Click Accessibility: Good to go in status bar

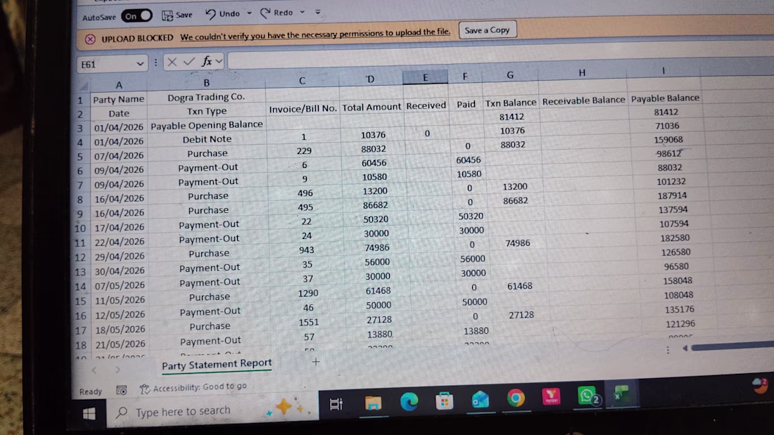tap(193, 388)
